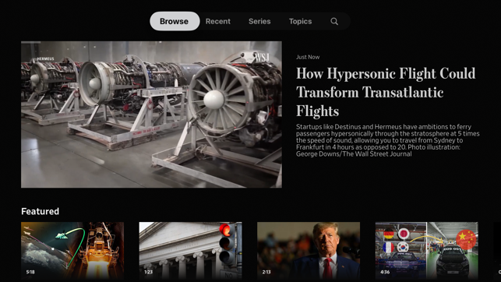
Task: Open the video of man in red tie
Action: 309,251
